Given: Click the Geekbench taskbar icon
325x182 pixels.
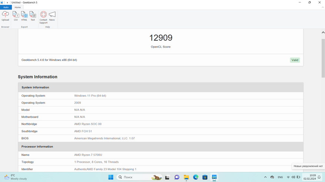Looking at the screenshot, I should (x=214, y=177).
